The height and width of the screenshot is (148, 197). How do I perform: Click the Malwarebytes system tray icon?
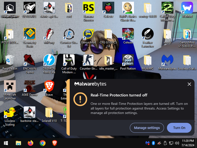tap(147, 143)
